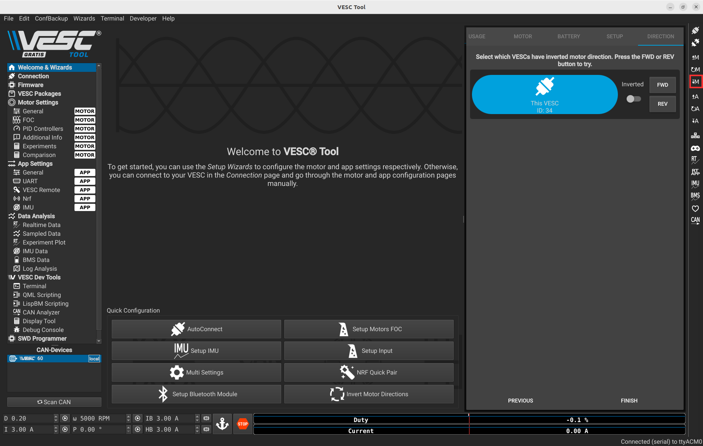
Task: Toggle IMU data streaming icon in toolbar
Action: [695, 184]
